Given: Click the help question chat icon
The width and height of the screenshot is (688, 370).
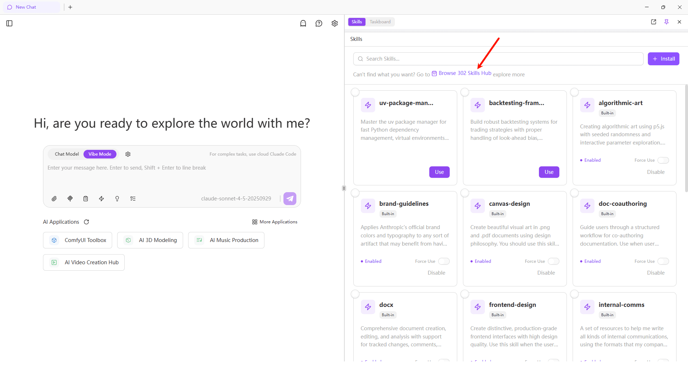Looking at the screenshot, I should 319,23.
